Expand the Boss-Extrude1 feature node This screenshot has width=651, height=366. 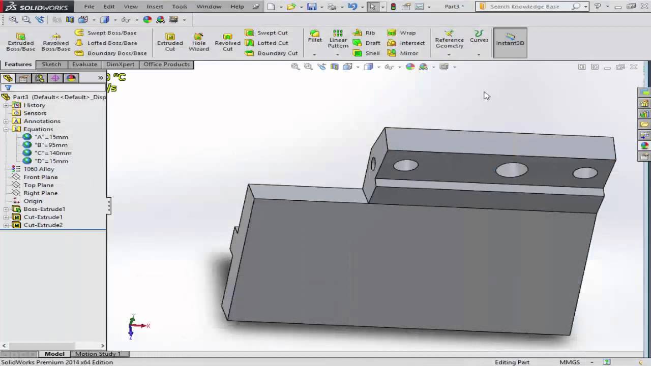coord(6,209)
